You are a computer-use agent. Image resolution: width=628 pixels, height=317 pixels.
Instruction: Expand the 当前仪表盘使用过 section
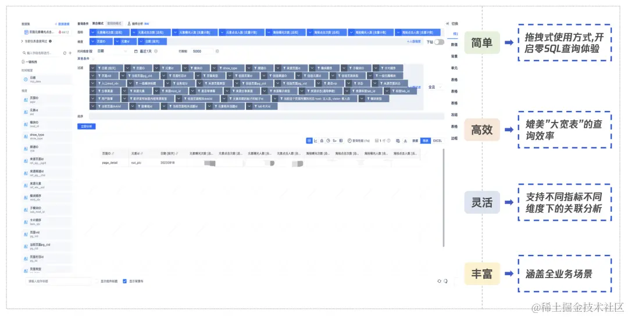coord(22,41)
